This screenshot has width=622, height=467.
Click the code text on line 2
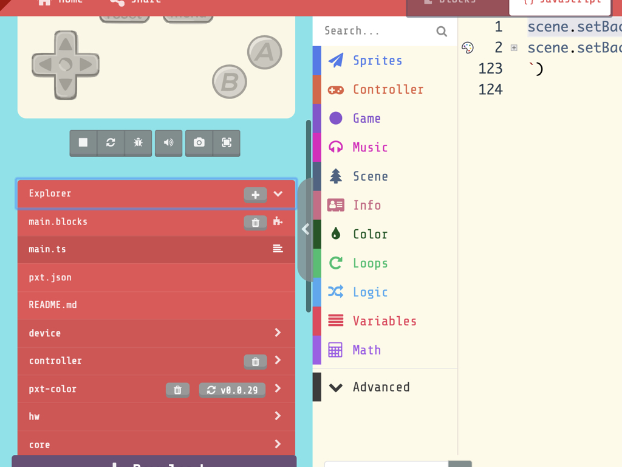click(x=575, y=48)
